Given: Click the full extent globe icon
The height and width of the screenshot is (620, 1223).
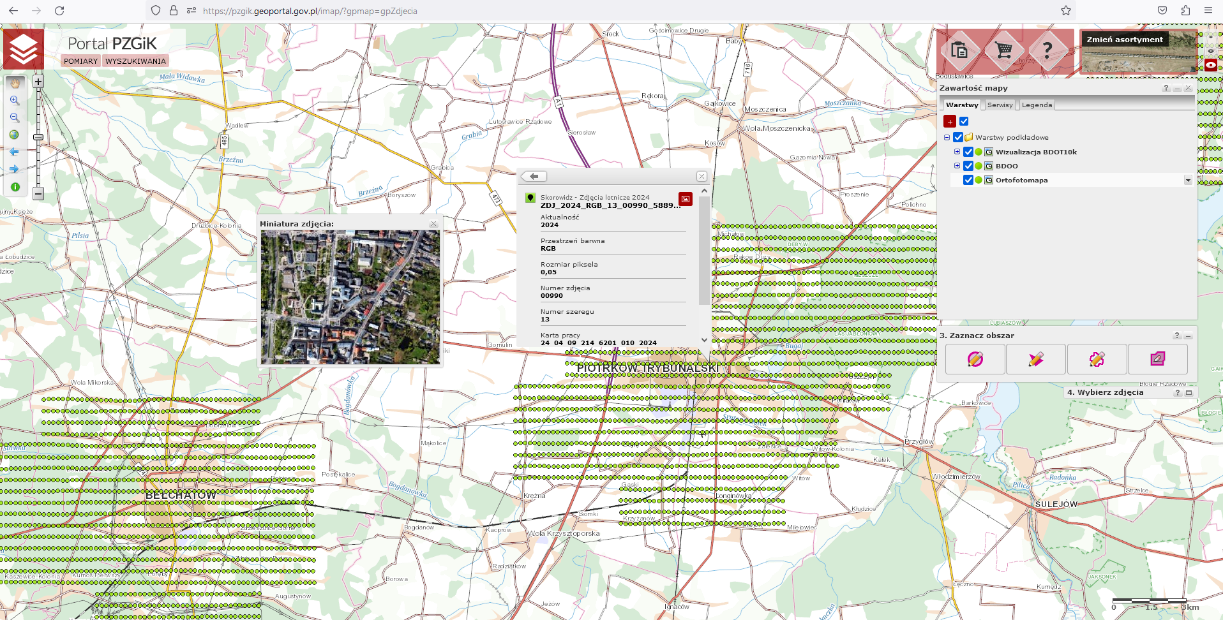Looking at the screenshot, I should click(x=14, y=135).
